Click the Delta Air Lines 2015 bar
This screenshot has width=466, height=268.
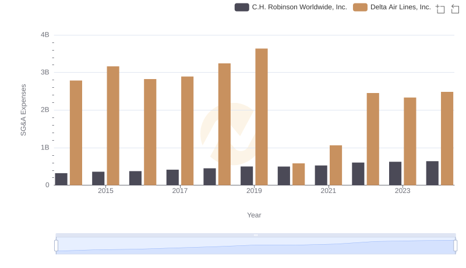(113, 126)
